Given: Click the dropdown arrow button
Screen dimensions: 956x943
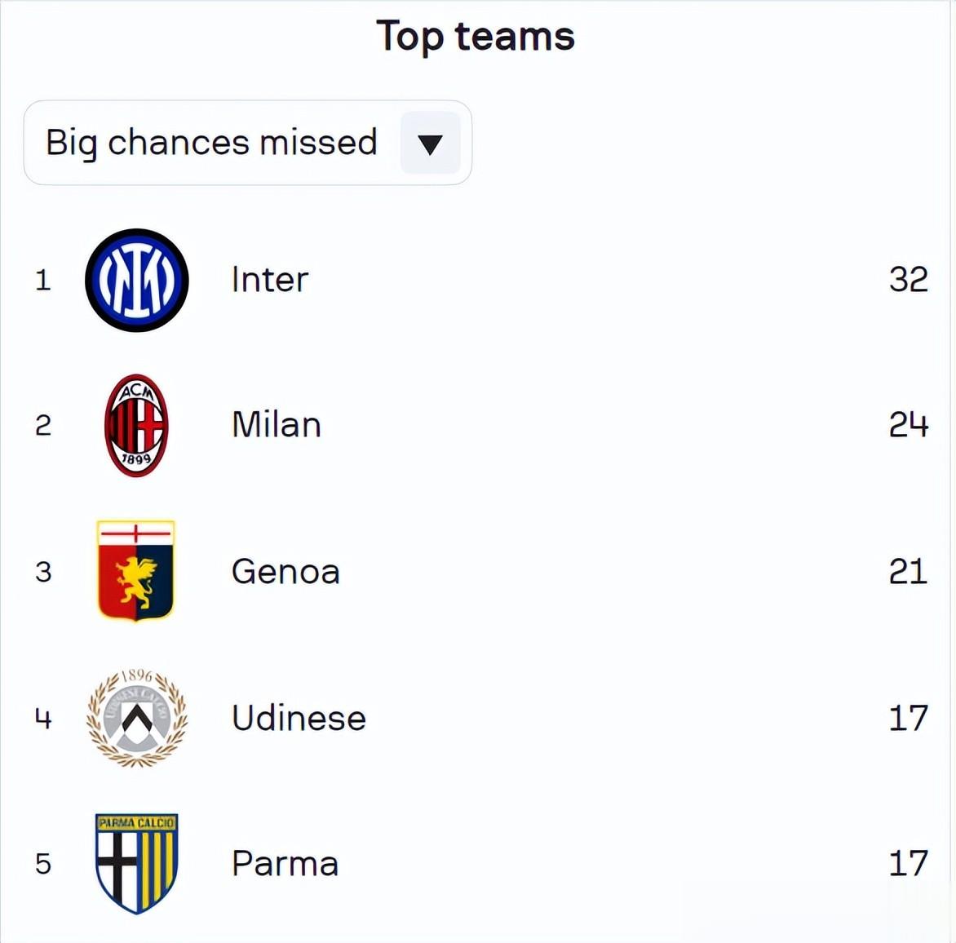Looking at the screenshot, I should 430,144.
